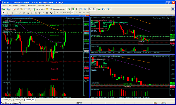Viewport: 176px width, 105px height.
Task: Open the chat bubble icon at toolbar right
Action: pyautogui.click(x=173, y=9)
